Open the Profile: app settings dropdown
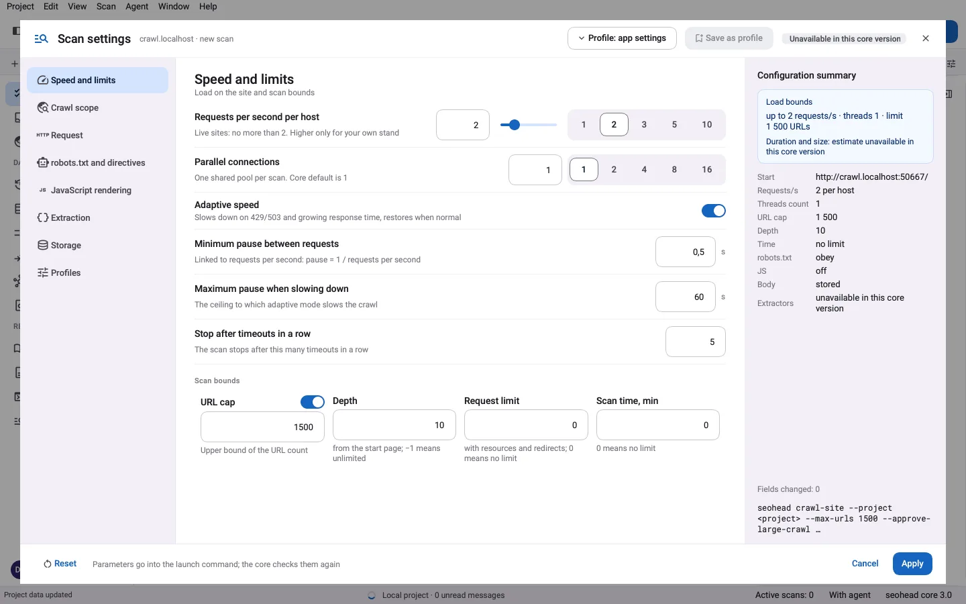Image resolution: width=966 pixels, height=604 pixels. [x=622, y=38]
